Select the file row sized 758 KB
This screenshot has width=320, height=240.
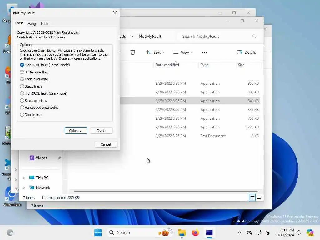pos(190,118)
